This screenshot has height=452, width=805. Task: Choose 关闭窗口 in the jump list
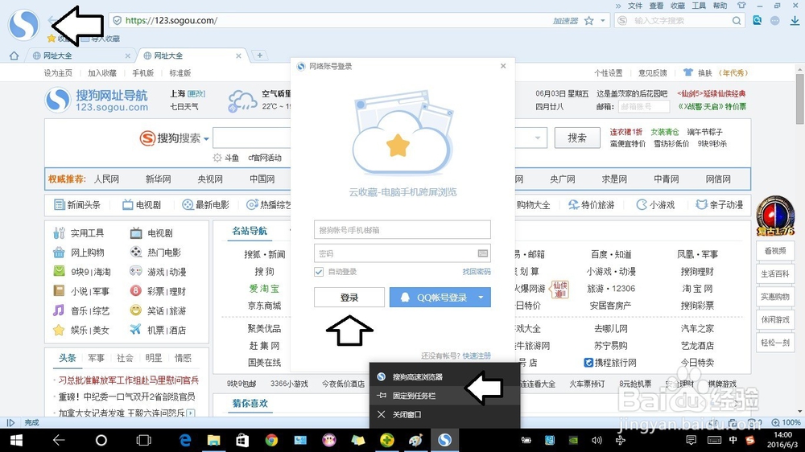pos(444,414)
